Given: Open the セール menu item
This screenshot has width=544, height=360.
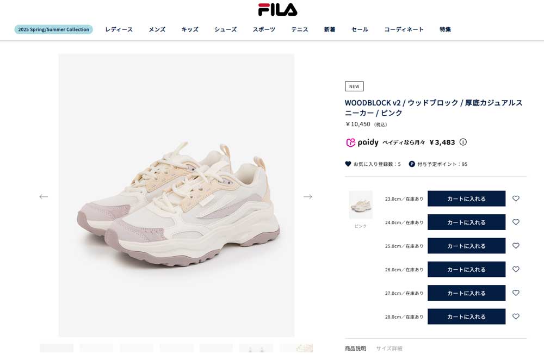Looking at the screenshot, I should point(360,29).
